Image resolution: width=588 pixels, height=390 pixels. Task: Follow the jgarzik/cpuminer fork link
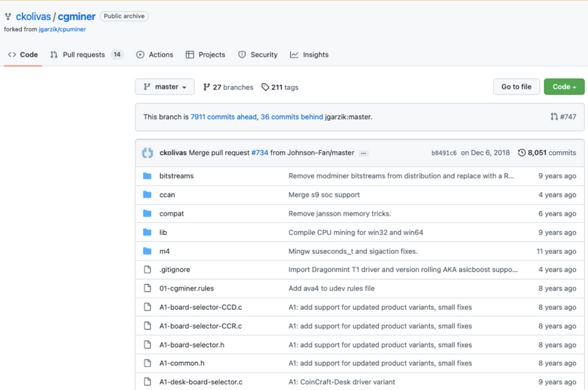[x=62, y=29]
